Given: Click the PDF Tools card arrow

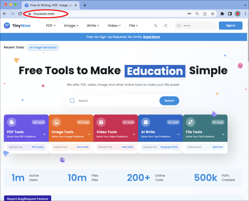Looking at the screenshot, I should coord(44,134).
